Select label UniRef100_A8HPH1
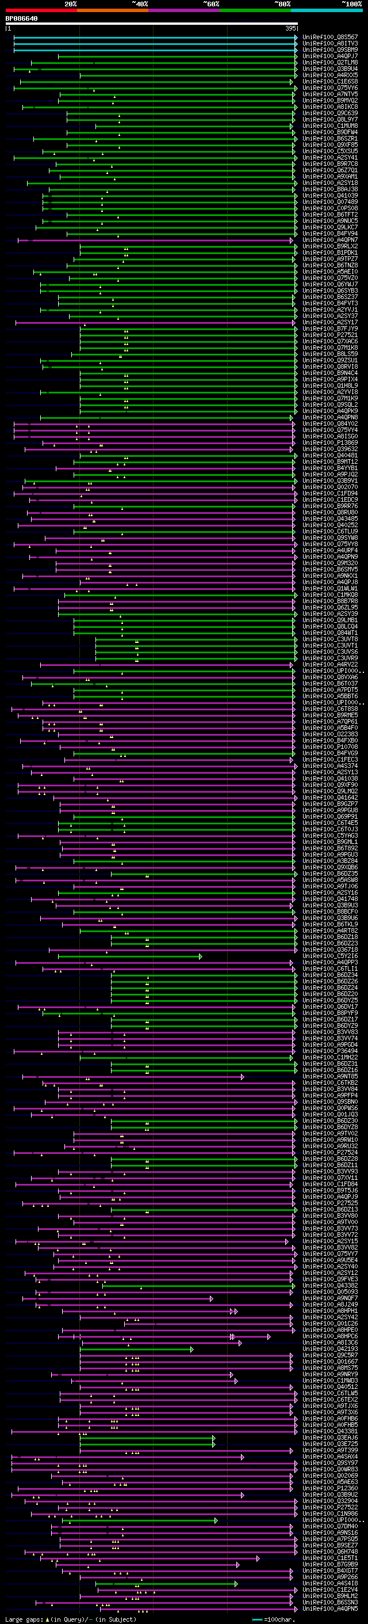This screenshot has width=368, height=1624. (330, 1311)
